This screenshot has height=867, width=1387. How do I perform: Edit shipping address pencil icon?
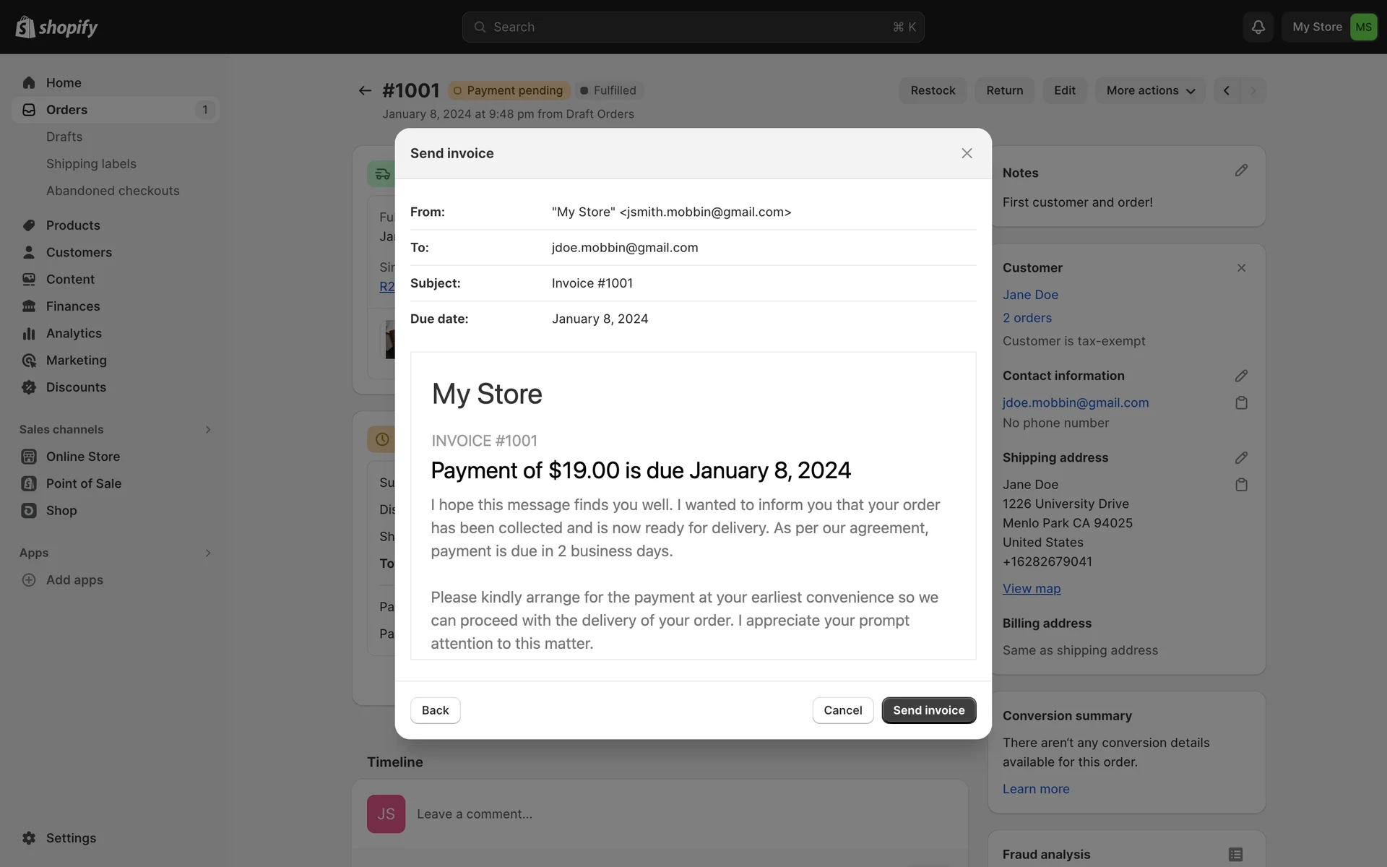(x=1241, y=457)
